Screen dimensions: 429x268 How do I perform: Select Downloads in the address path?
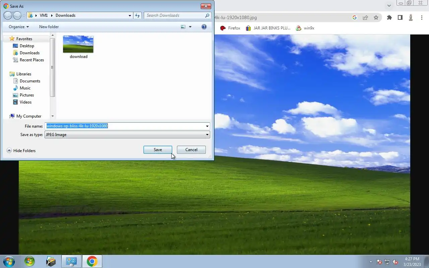point(65,15)
